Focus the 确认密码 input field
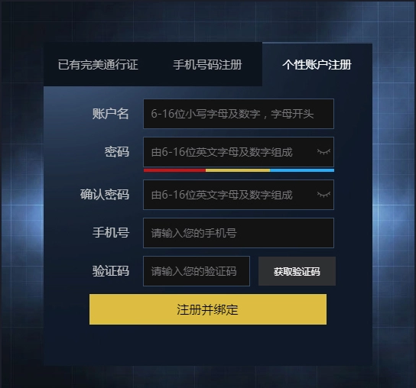 click(239, 195)
